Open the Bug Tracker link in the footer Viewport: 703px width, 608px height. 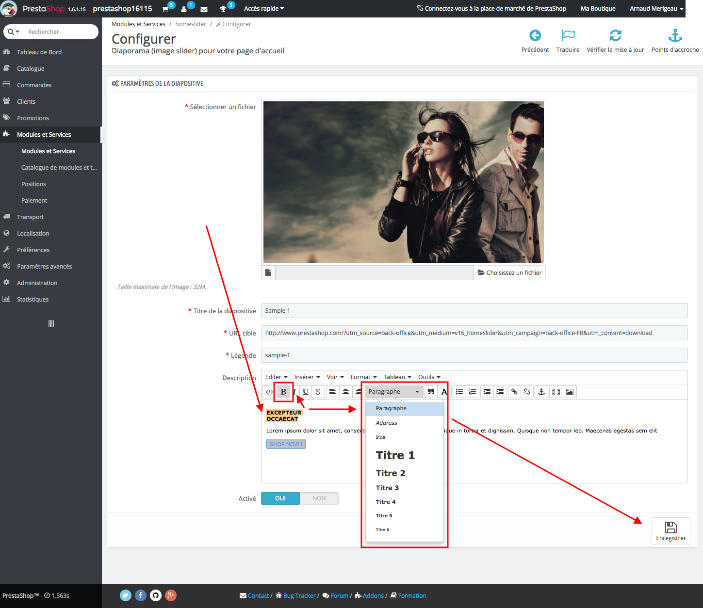[299, 595]
